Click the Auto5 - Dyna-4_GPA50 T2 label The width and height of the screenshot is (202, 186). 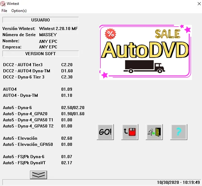[x=28, y=126]
